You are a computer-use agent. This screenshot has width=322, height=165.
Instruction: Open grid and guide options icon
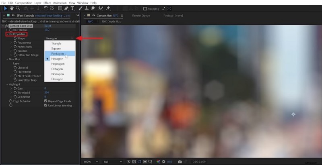click(150, 162)
